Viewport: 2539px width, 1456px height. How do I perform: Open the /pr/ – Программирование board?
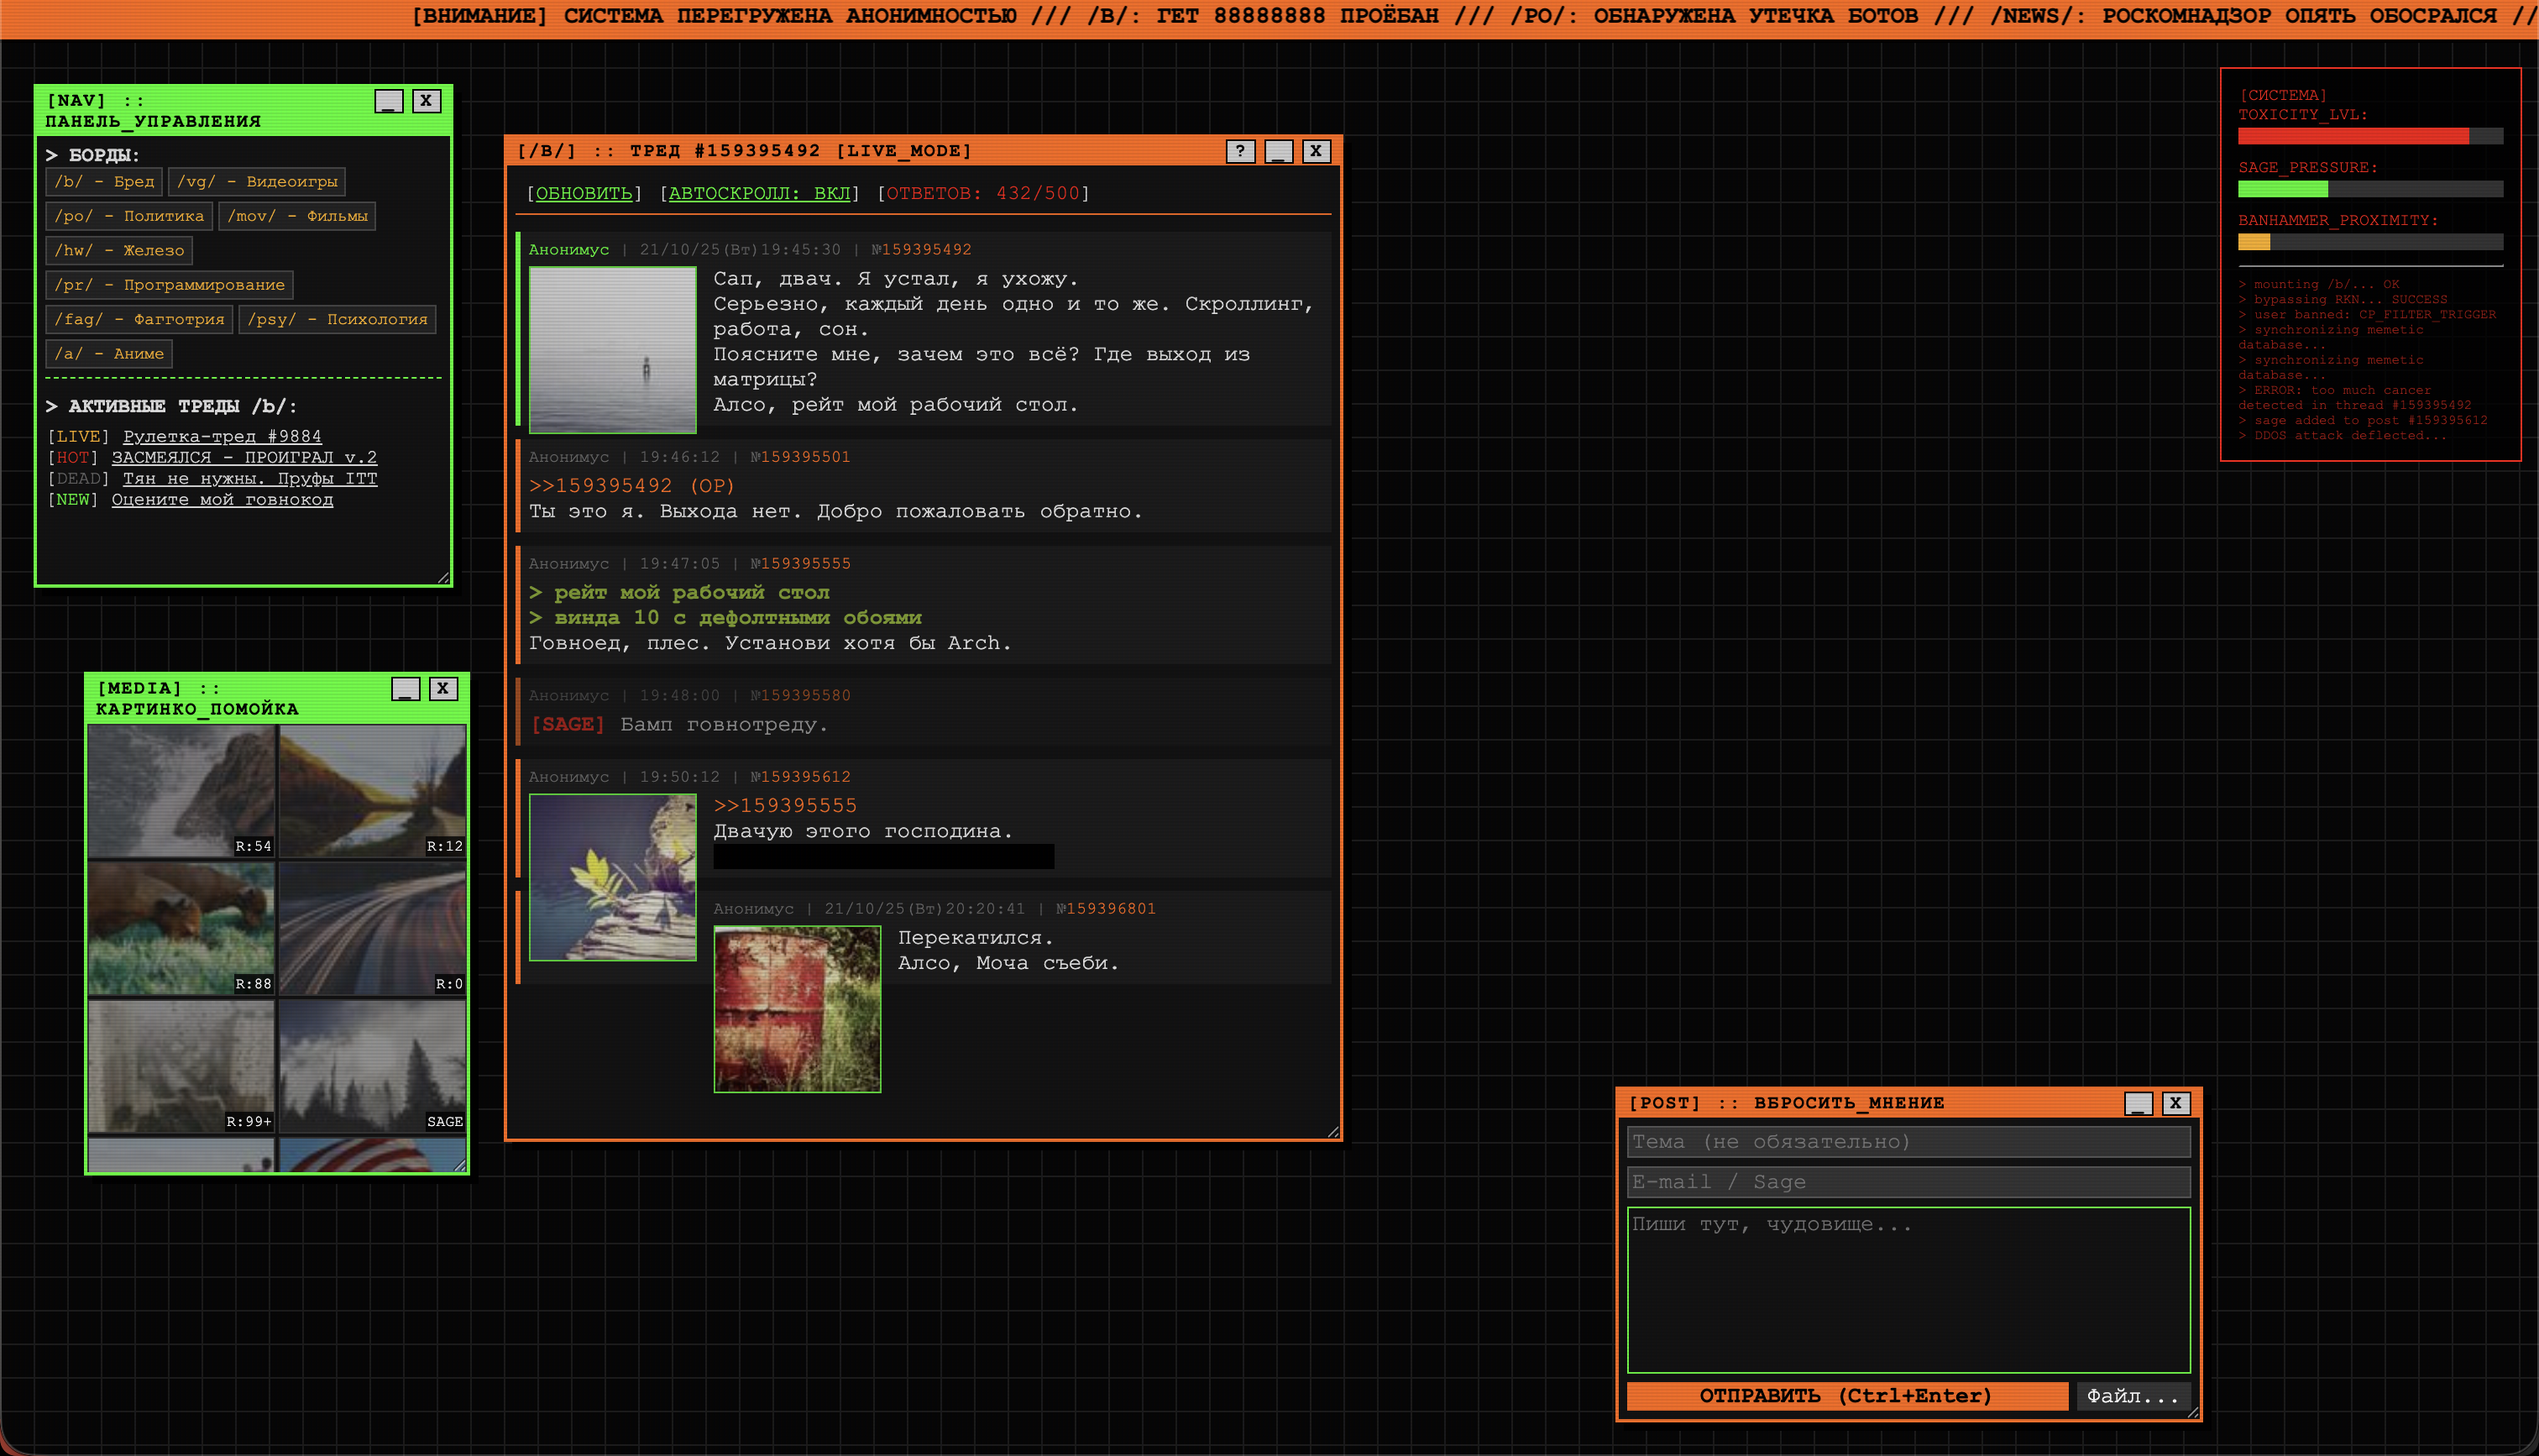click(x=169, y=285)
